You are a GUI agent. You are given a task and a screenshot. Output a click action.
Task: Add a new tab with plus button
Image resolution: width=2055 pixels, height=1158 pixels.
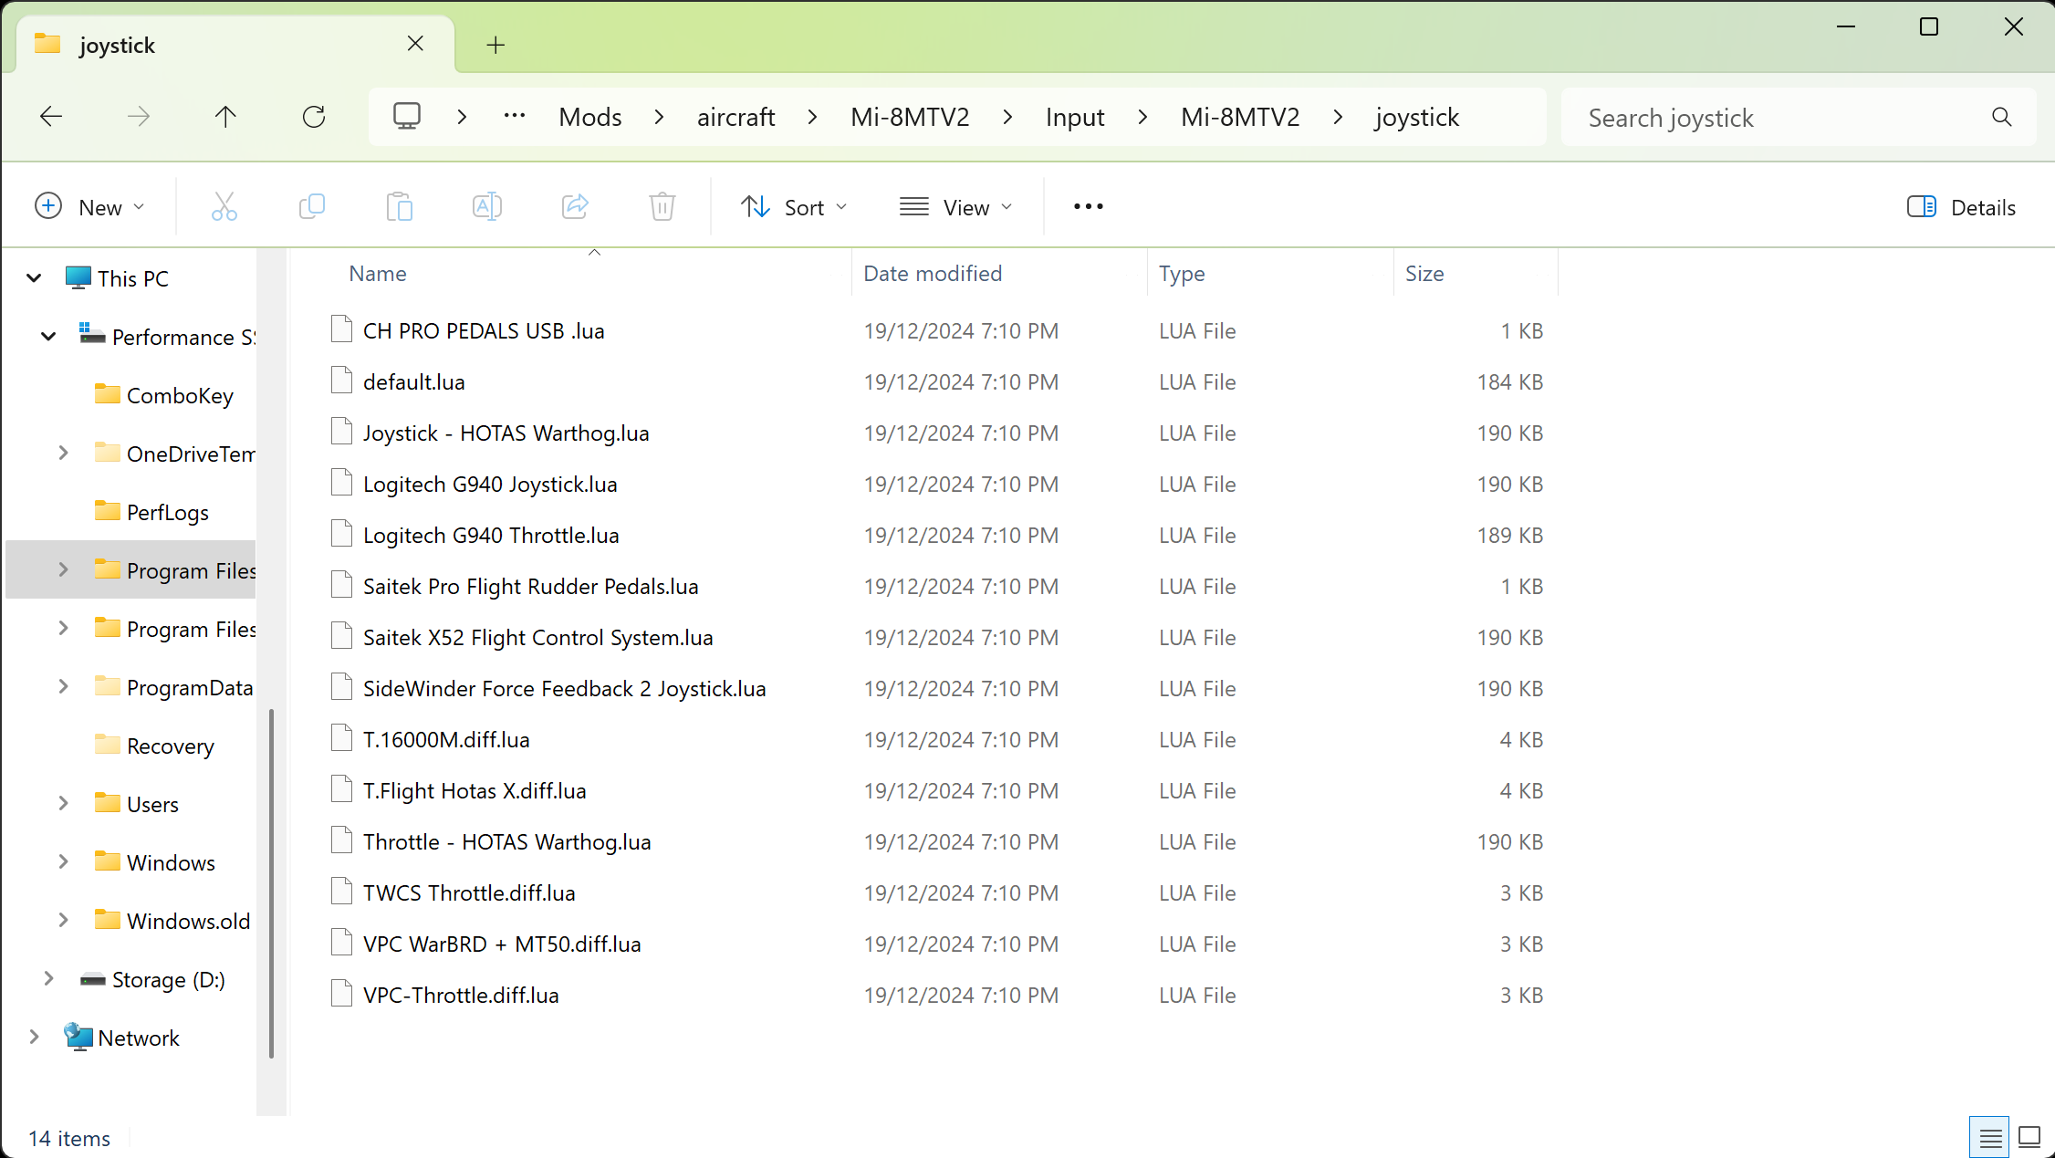tap(495, 45)
